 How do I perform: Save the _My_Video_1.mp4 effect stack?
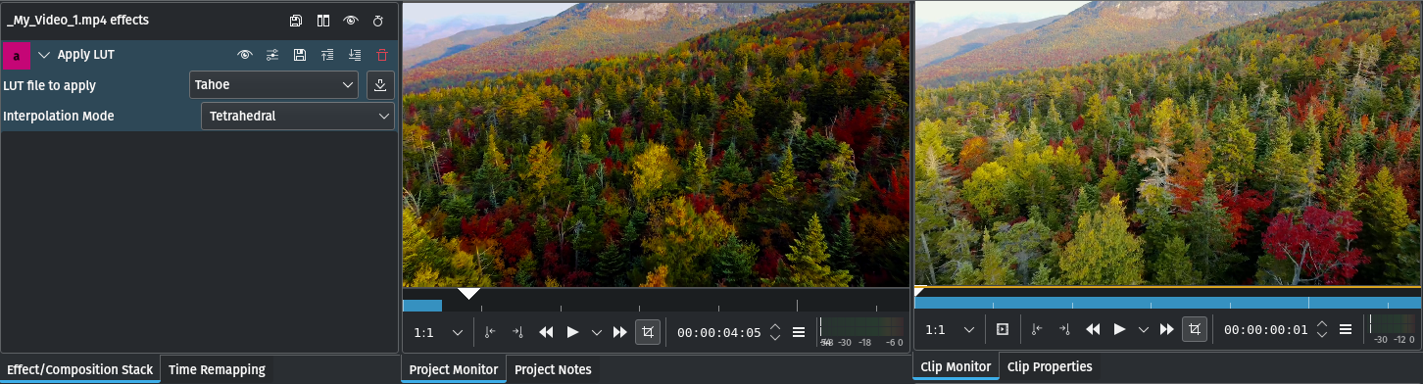(296, 21)
